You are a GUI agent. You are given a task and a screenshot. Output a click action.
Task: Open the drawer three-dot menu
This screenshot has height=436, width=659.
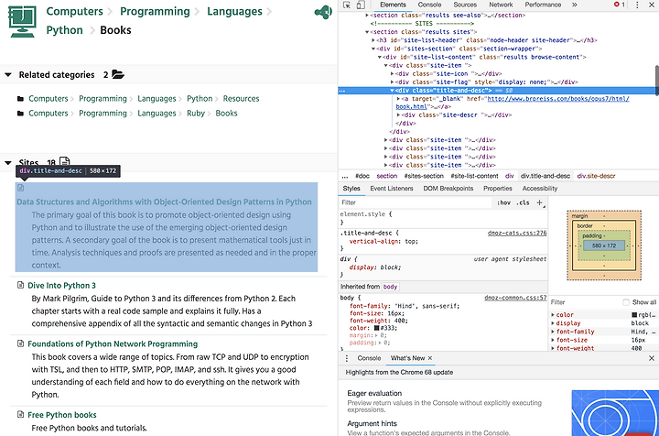[x=347, y=358]
